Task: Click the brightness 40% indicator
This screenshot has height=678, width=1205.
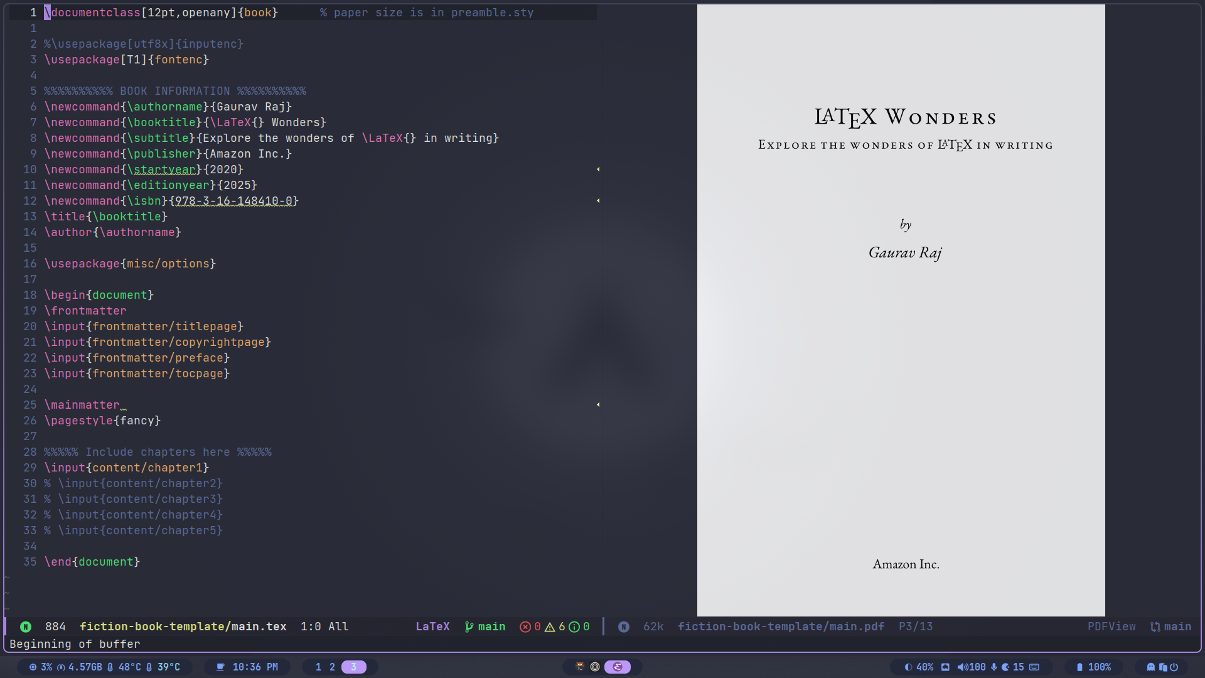Action: [x=919, y=667]
